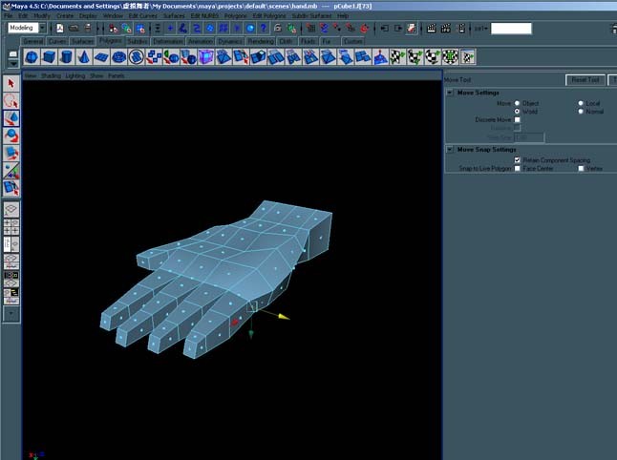Click the Reset Tool button
This screenshot has width=617, height=460.
click(x=585, y=80)
